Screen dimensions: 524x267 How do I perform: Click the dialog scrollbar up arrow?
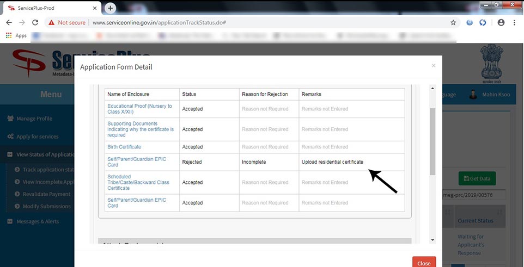tap(433, 88)
